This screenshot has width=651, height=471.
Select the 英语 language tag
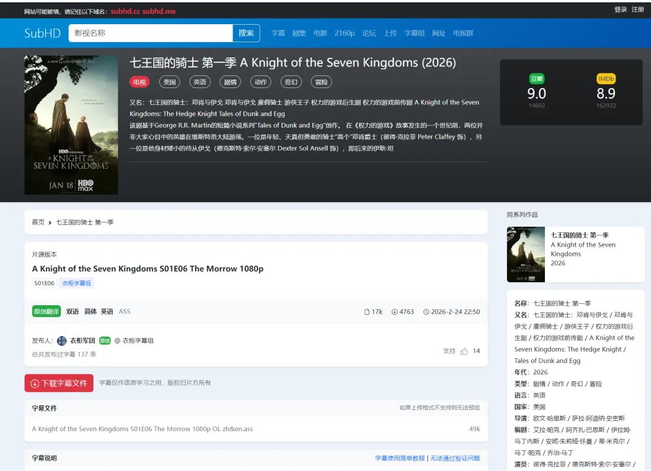point(200,82)
